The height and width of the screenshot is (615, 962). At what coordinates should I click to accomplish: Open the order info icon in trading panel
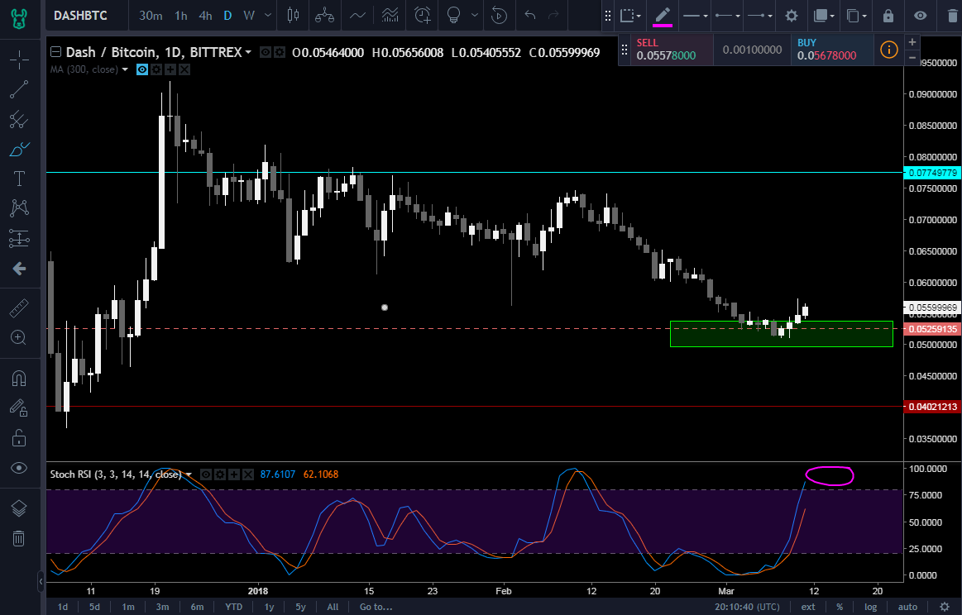click(888, 50)
